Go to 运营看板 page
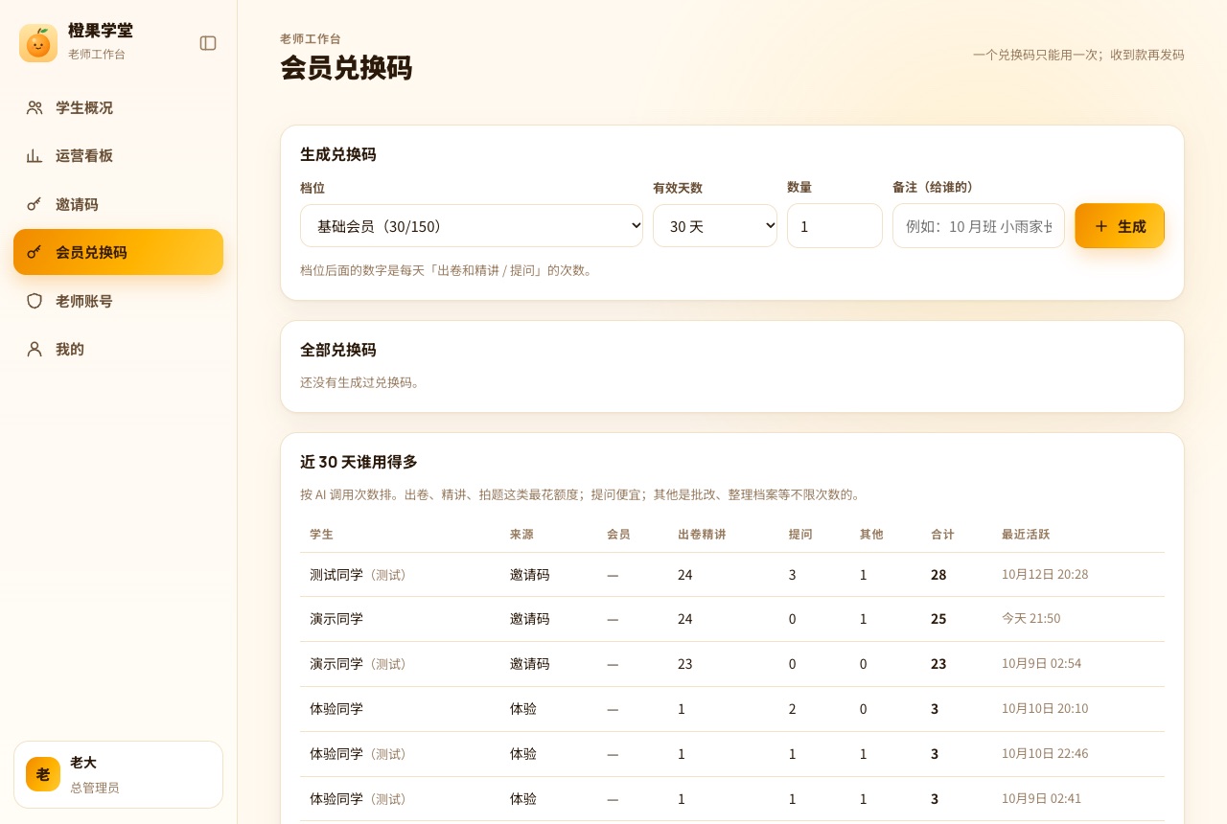Screen dimensions: 1227x824 click(118, 156)
